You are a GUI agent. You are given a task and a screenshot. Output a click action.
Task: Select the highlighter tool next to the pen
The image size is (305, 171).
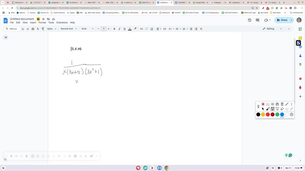click(x=277, y=109)
